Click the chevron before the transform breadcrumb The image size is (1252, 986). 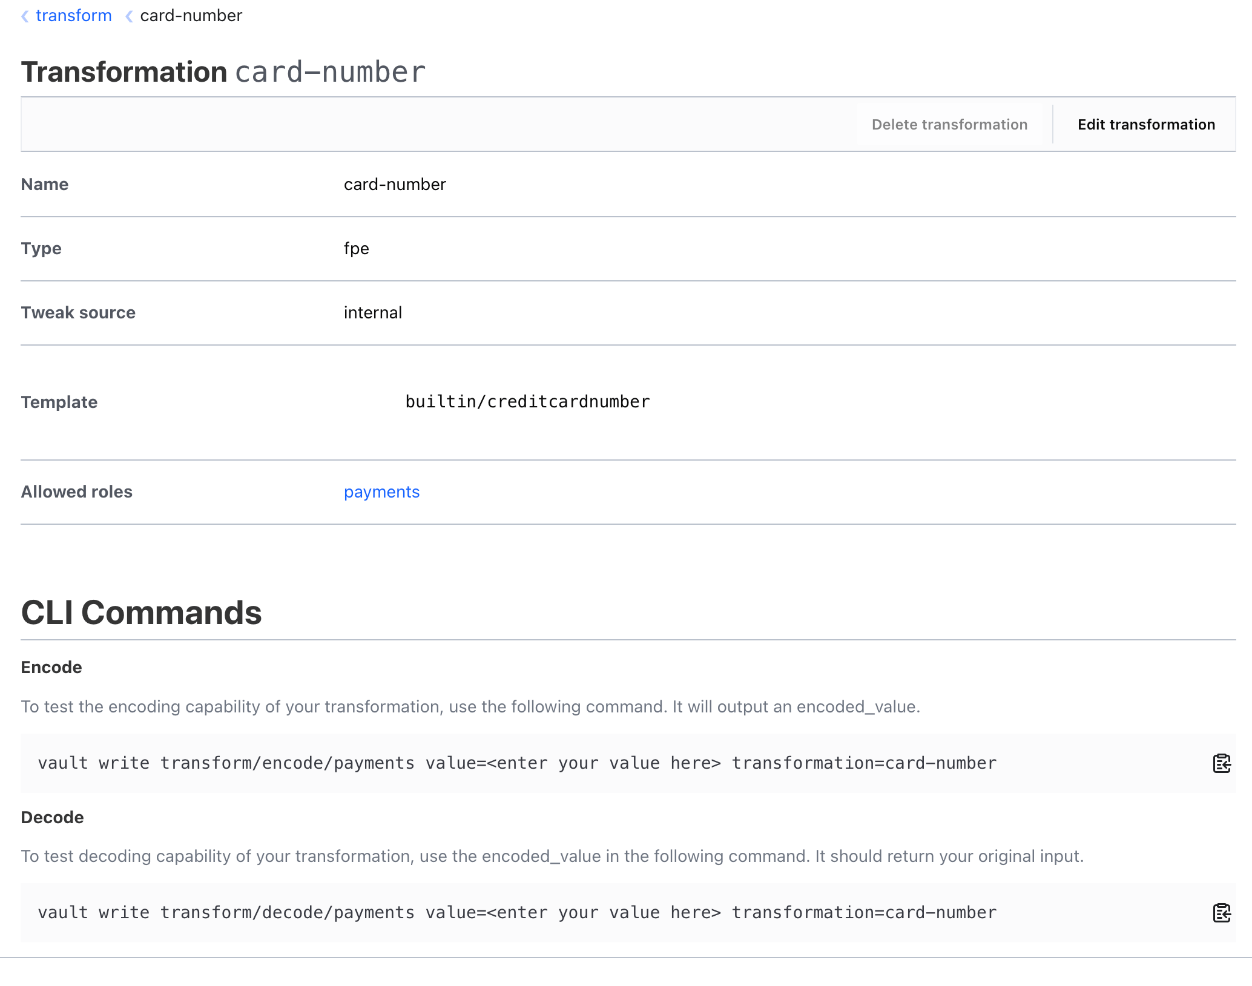click(x=25, y=16)
